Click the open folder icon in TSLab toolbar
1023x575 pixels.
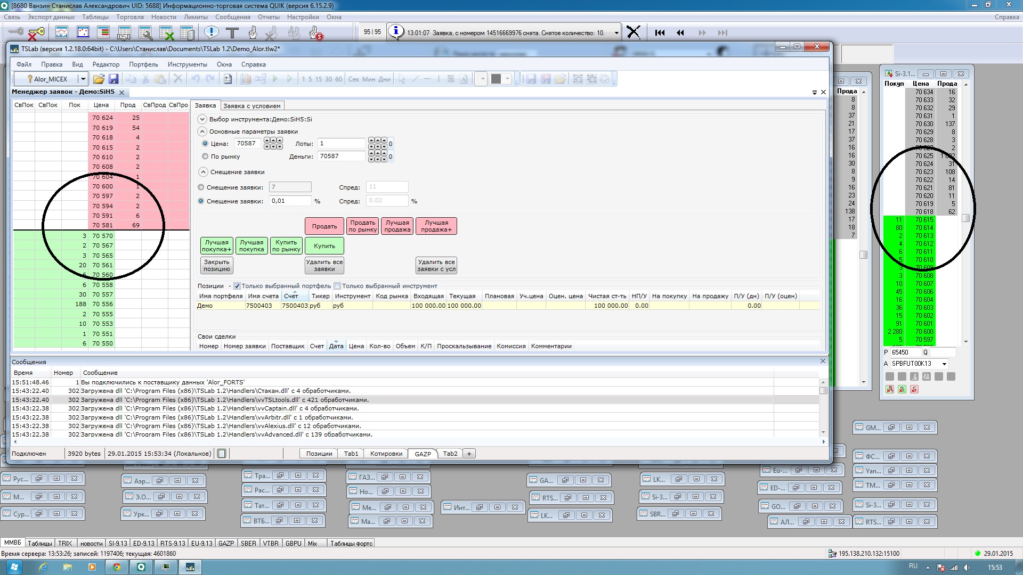[99, 79]
